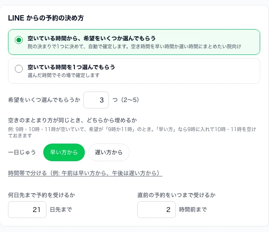The image size is (269, 232).
Task: Click the 希望をいくつ選んでもらうか number field
Action: click(96, 100)
